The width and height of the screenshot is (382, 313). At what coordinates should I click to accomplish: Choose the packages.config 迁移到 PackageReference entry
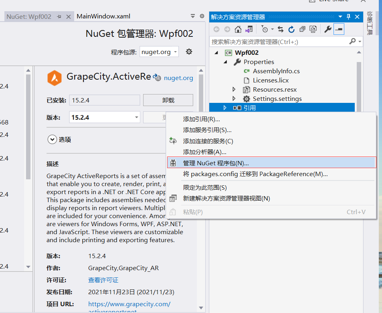[x=272, y=174]
